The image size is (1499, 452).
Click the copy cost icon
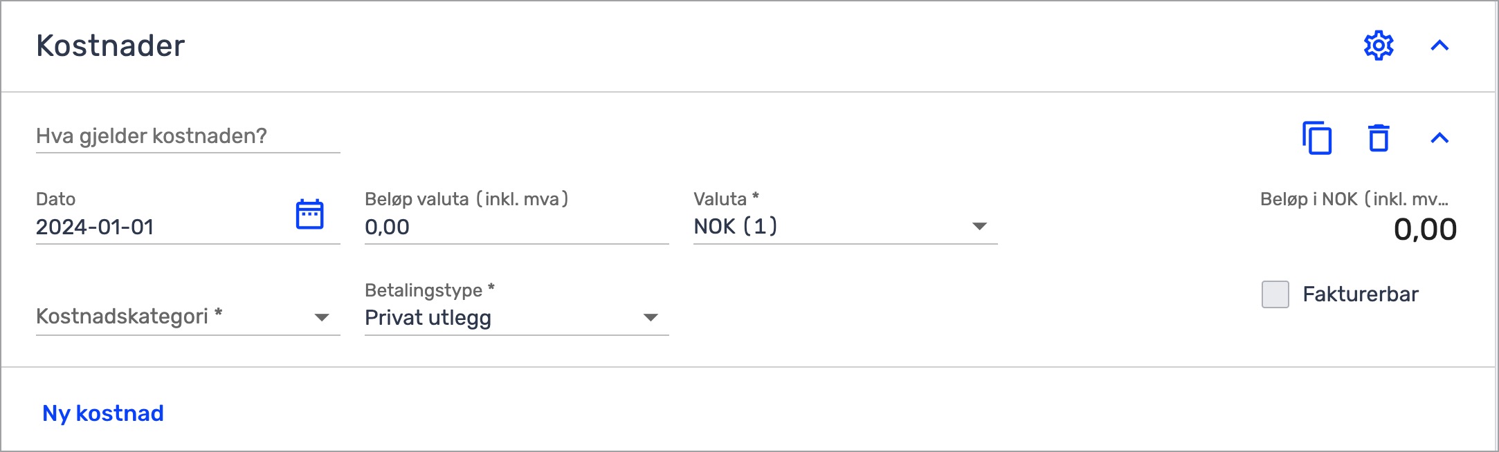pos(1317,138)
